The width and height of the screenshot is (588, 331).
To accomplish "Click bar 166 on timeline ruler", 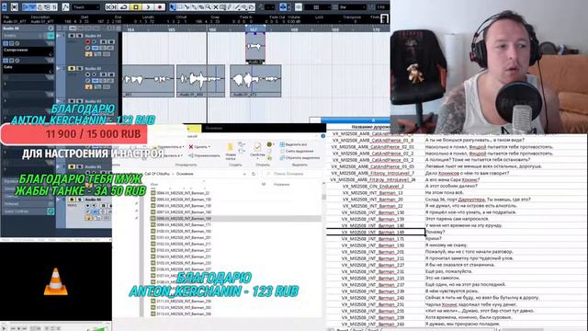I will point(212,29).
